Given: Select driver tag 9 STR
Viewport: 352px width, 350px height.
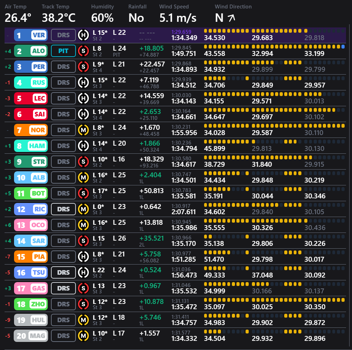Looking at the screenshot, I should 31,161.
